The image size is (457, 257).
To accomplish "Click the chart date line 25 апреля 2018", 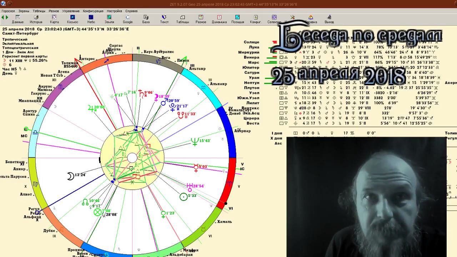I will pyautogui.click(x=66, y=29).
